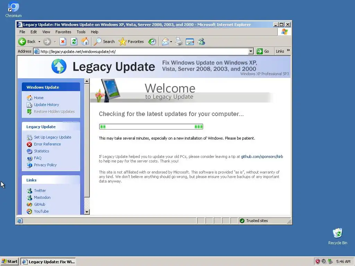
Task: Click the Windows flag throbber logo
Action: click(x=284, y=32)
